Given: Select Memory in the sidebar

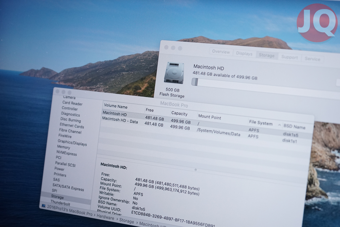Looking at the screenshot, I should pos(63,147).
